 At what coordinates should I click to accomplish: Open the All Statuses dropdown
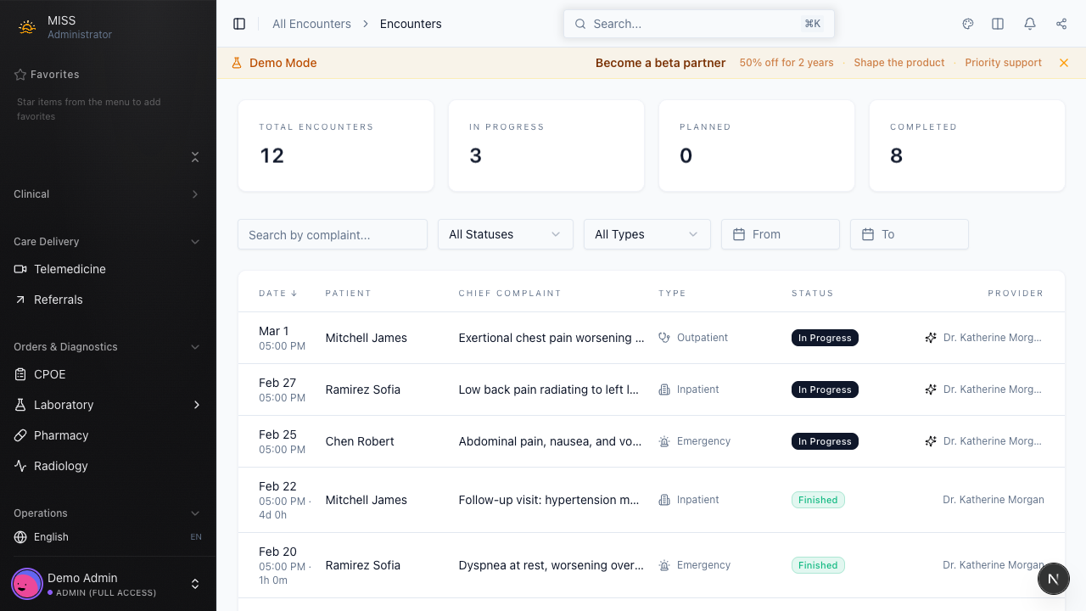click(505, 233)
